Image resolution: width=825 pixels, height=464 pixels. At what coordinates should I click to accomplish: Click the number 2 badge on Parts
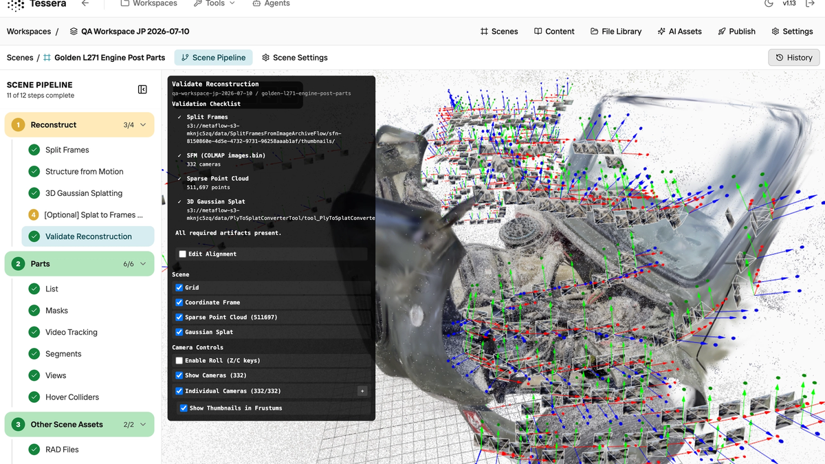[x=18, y=264]
